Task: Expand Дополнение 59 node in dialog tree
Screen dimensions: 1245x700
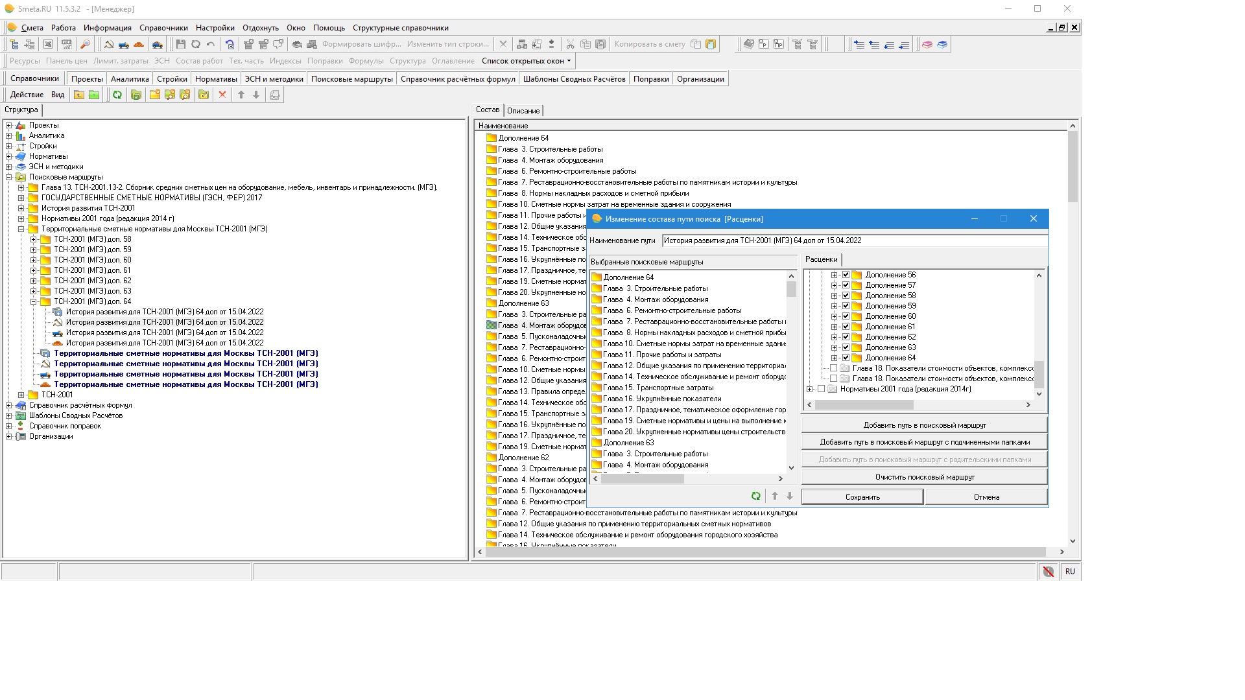Action: tap(834, 306)
